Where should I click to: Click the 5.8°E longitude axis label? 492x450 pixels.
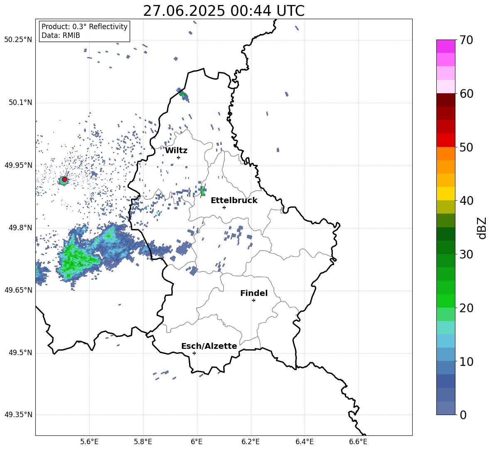[143, 442]
